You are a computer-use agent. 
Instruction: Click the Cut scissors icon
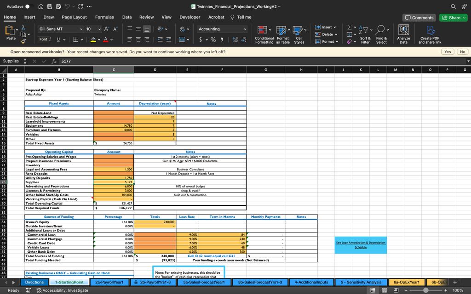click(23, 28)
